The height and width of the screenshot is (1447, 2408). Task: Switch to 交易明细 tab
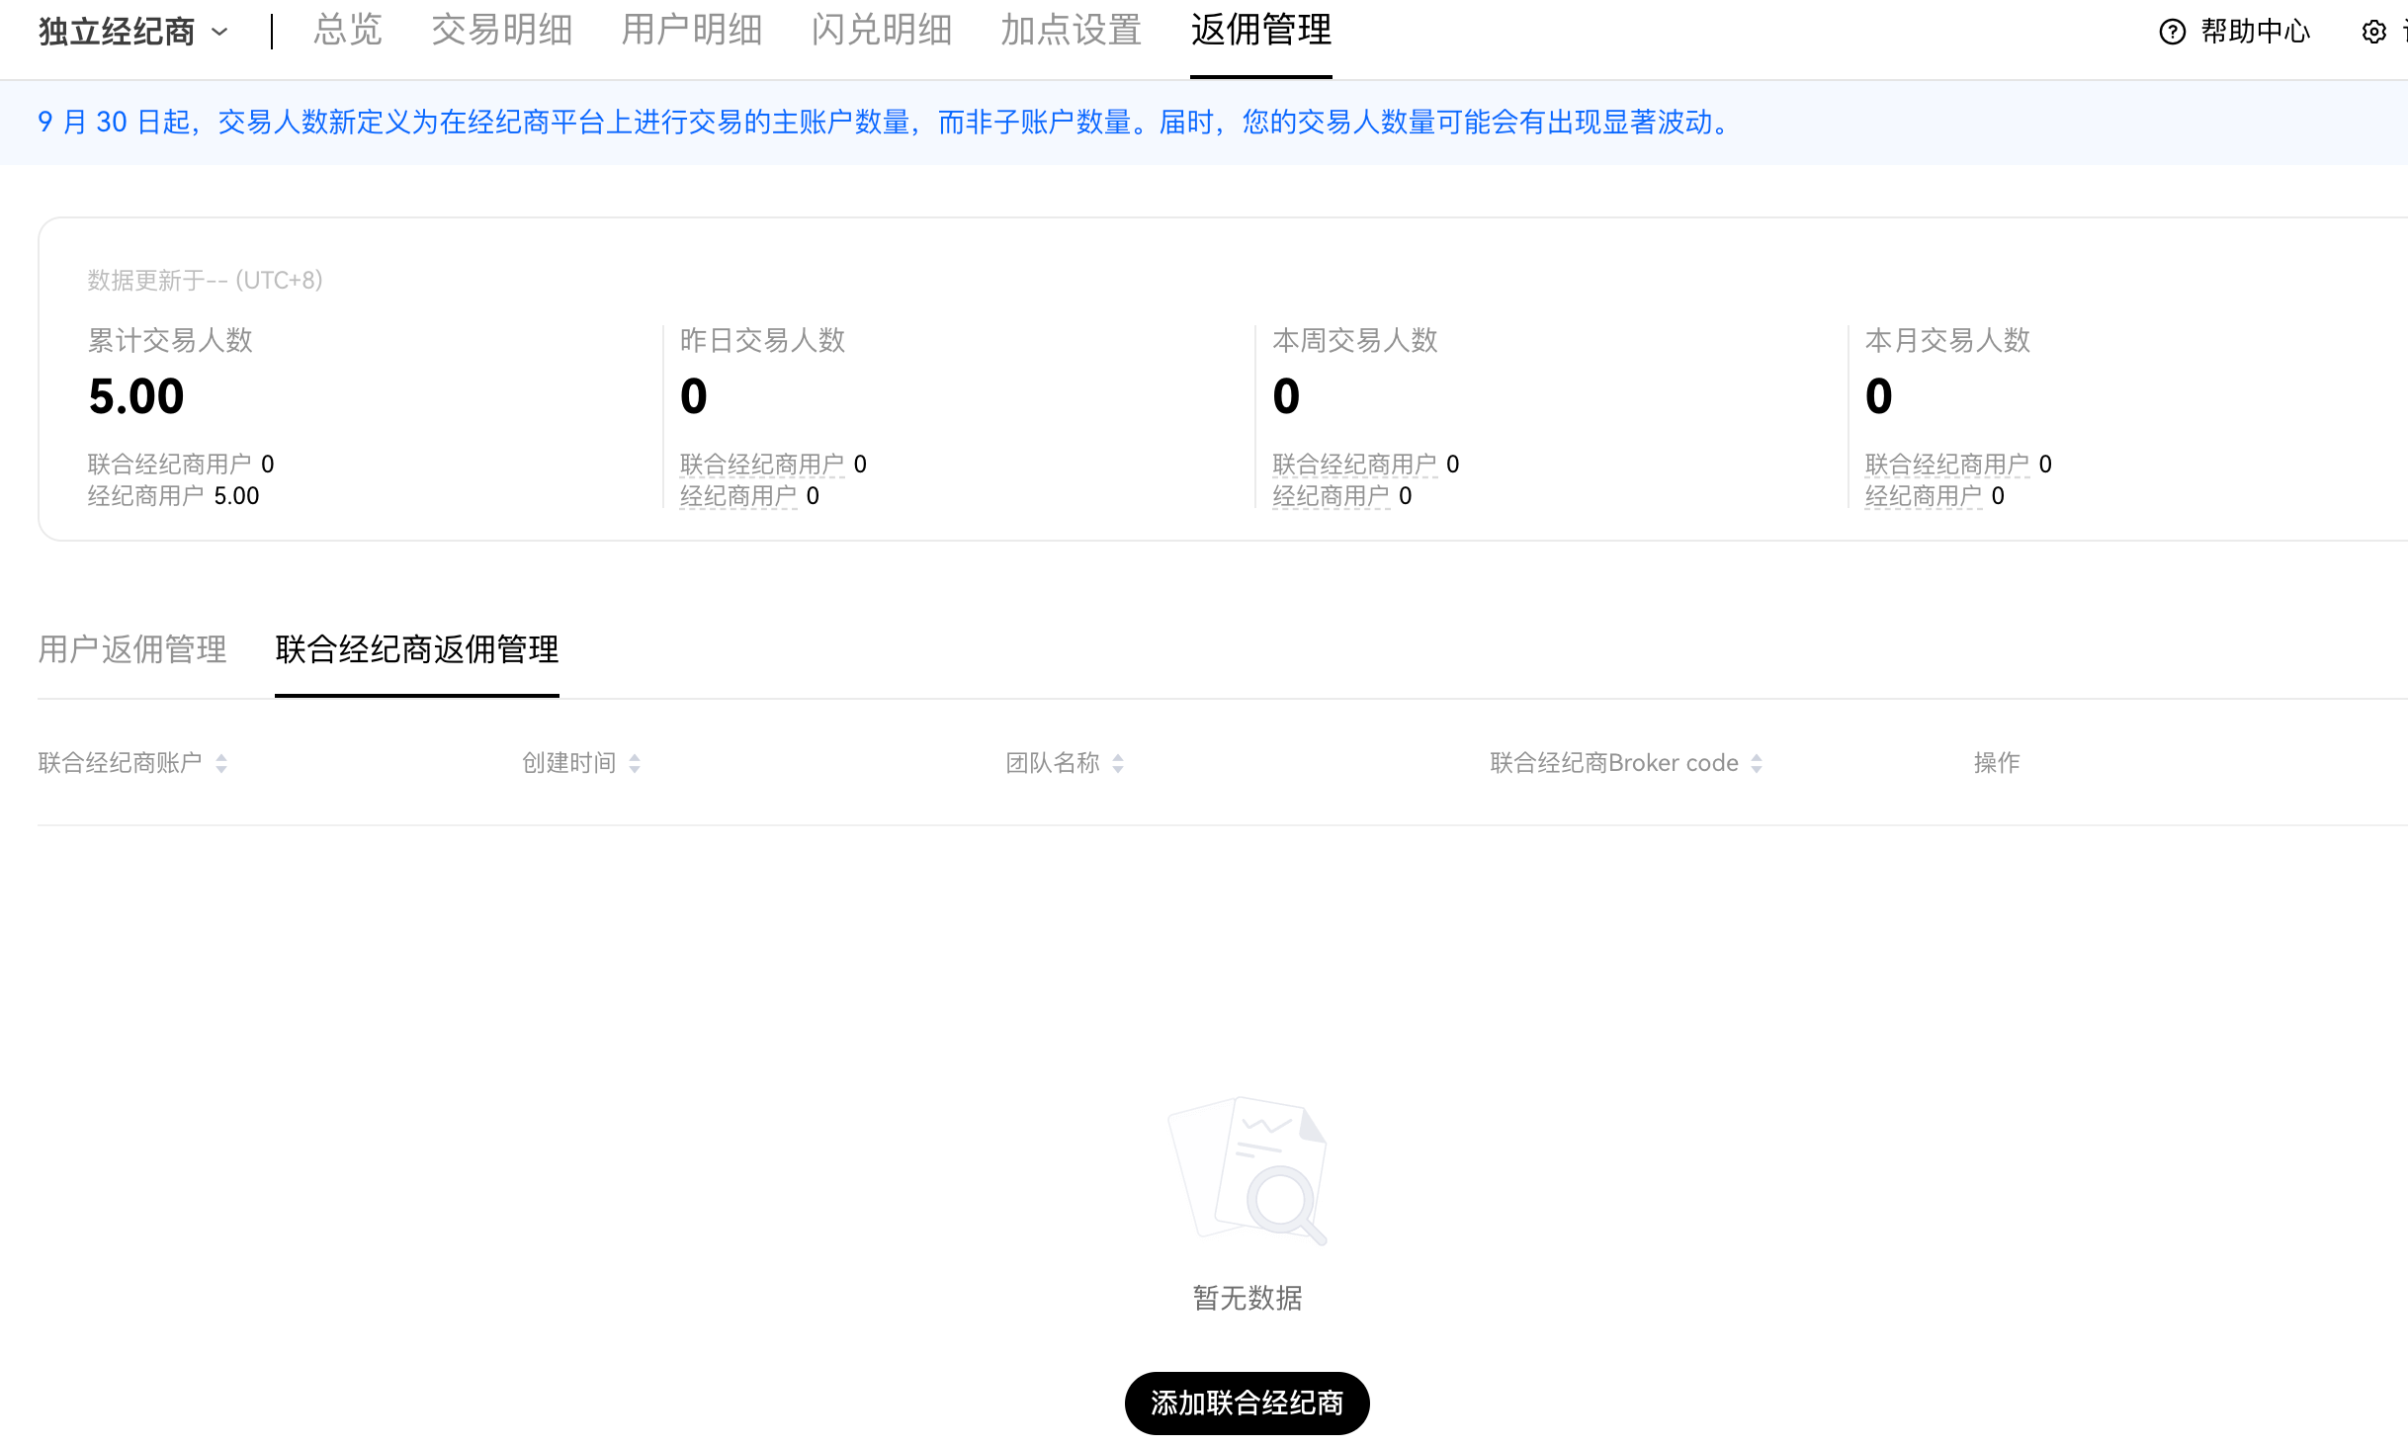click(x=501, y=30)
